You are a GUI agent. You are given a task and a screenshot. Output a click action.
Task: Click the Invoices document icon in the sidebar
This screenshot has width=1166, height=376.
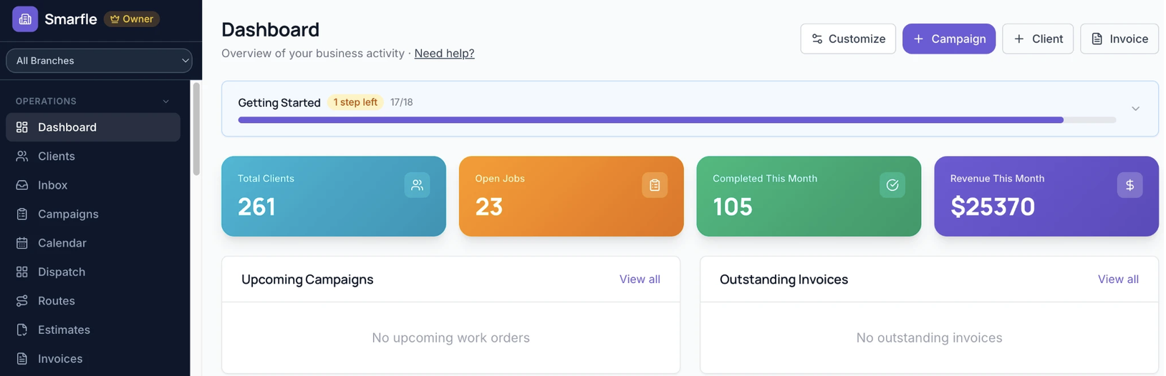coord(22,359)
